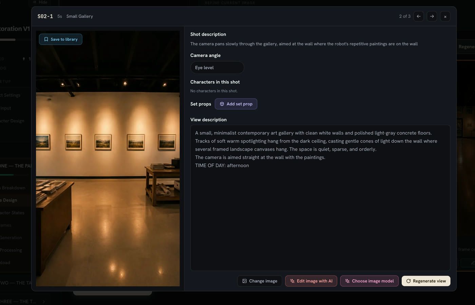
Task: Click the refresh icon on Regenerate view
Action: [408, 281]
